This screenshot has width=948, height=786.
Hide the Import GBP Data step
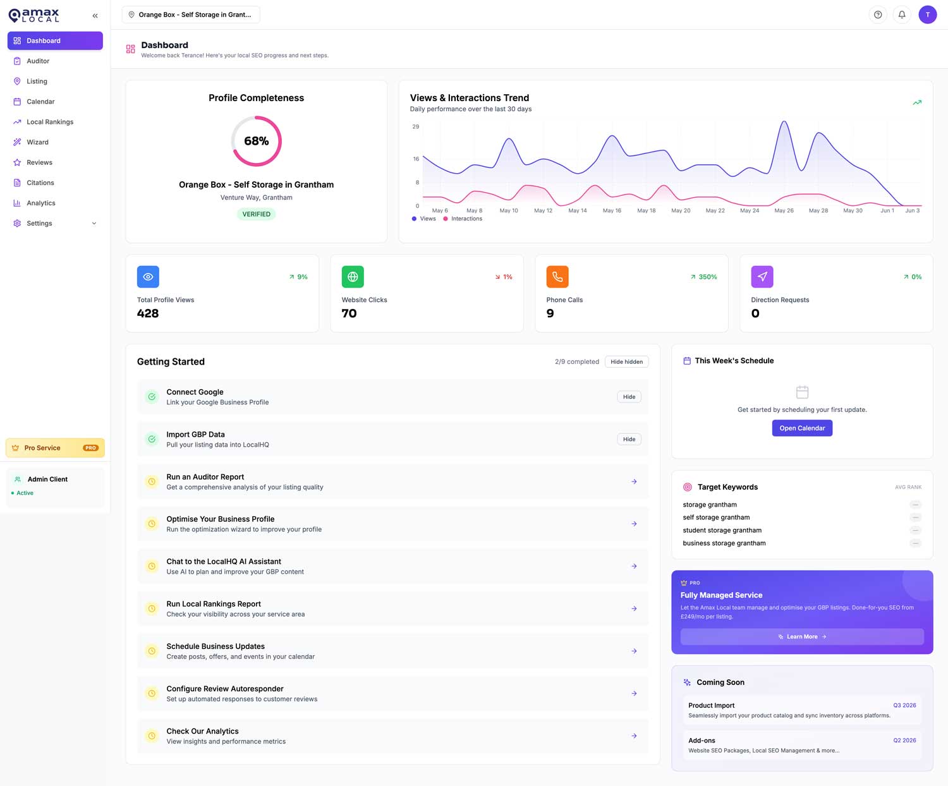coord(629,439)
